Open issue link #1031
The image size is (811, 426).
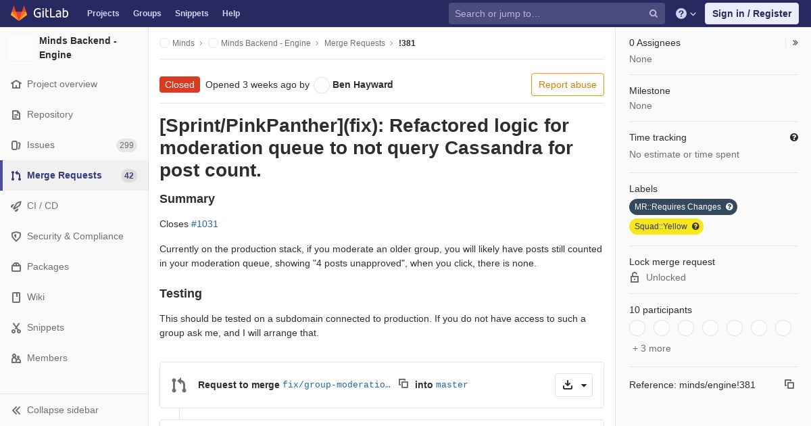[205, 224]
